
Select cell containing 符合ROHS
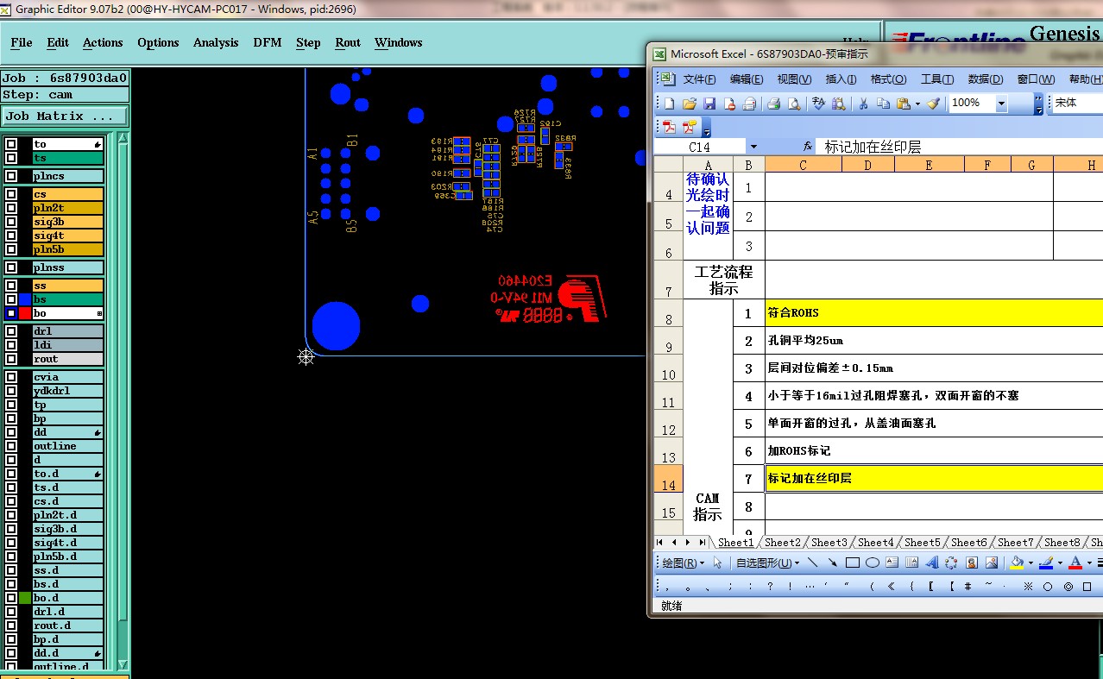pos(934,312)
